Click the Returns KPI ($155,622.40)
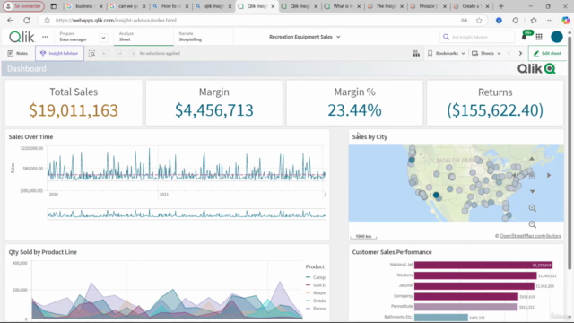The image size is (574, 323). [x=495, y=110]
